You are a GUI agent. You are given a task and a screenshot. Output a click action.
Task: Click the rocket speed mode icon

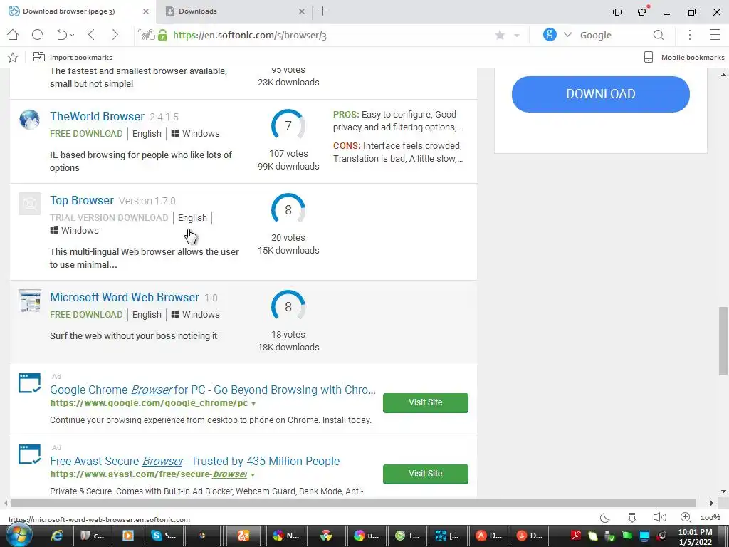tap(147, 35)
